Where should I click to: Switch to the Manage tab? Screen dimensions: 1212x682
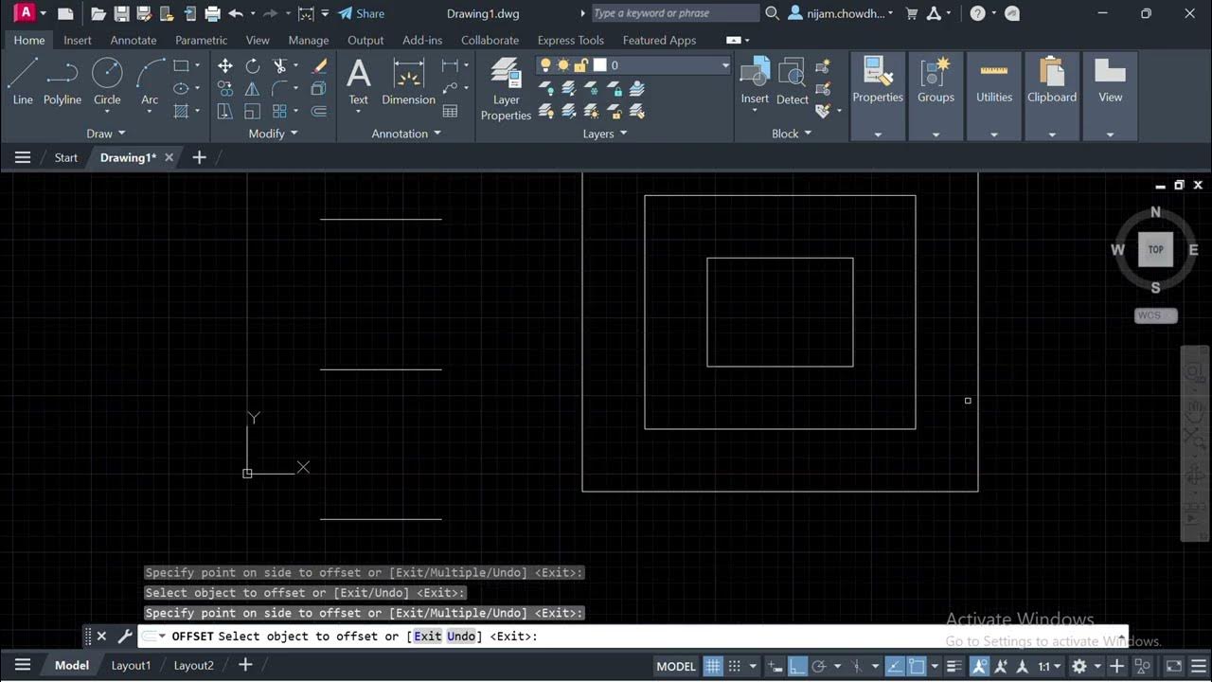309,40
